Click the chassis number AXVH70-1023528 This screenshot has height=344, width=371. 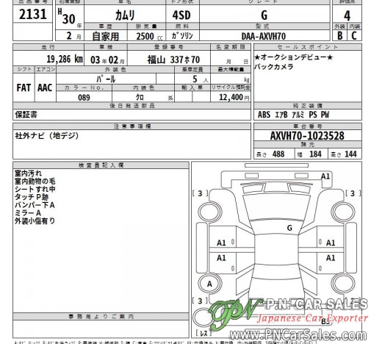[x=307, y=136]
